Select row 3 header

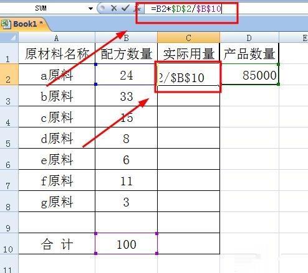[9, 96]
